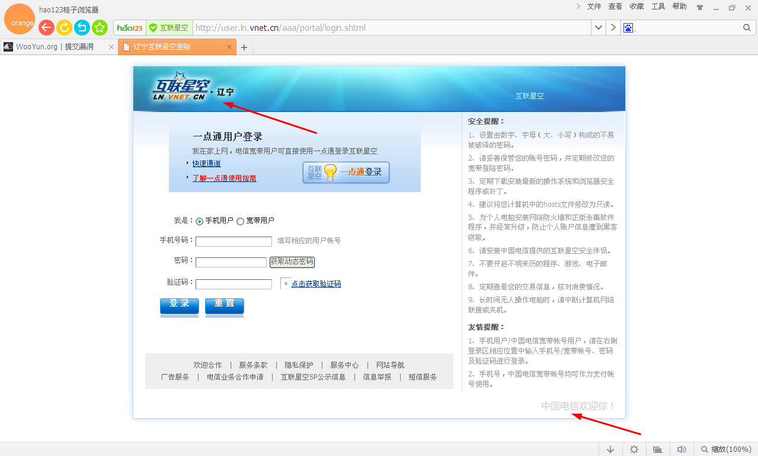The height and width of the screenshot is (456, 758).
Task: Select the 宽带用户 radio button
Action: [x=241, y=221]
